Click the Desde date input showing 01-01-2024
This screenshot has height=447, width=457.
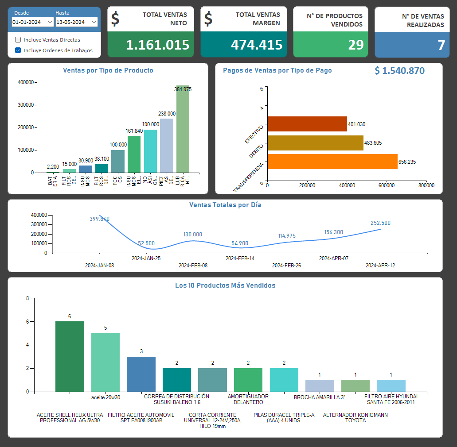[x=27, y=22]
